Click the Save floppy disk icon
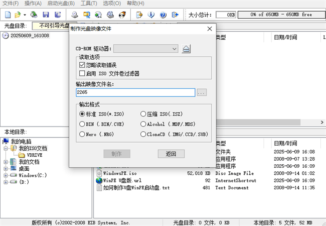 point(46,15)
